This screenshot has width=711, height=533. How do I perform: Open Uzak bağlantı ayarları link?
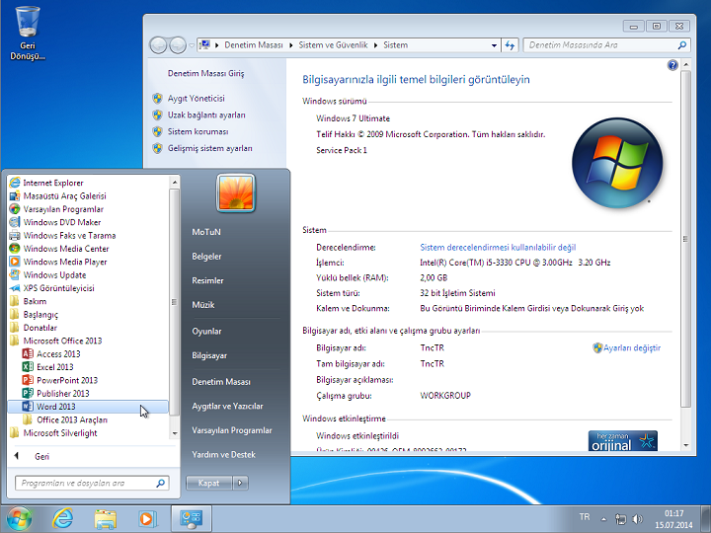click(x=206, y=114)
